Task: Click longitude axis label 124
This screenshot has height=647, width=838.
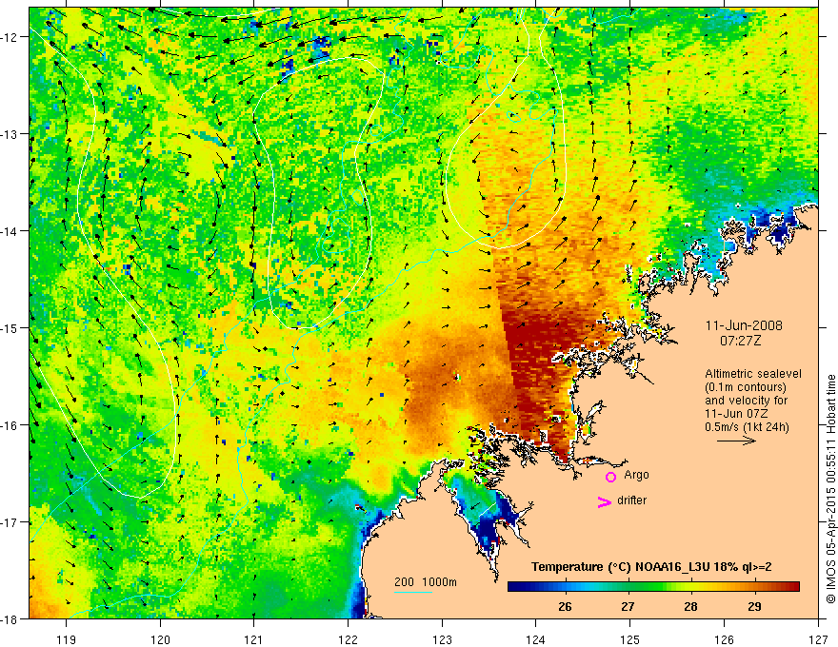Action: [x=536, y=639]
